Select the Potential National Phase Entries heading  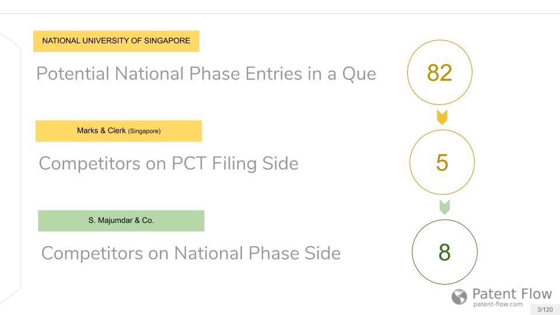click(x=206, y=74)
